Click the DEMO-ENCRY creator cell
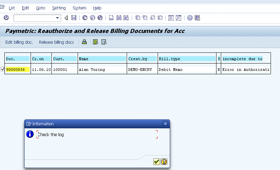Viewport: 280px width, 170px height. coord(142,70)
